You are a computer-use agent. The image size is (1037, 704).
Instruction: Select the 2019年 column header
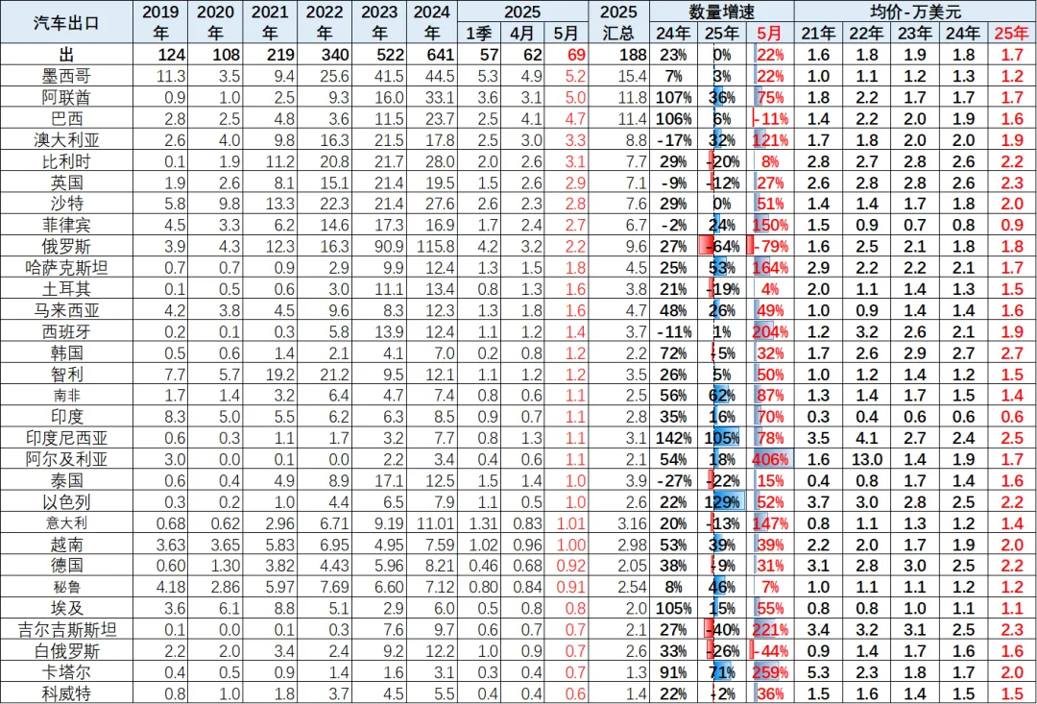pyautogui.click(x=160, y=22)
